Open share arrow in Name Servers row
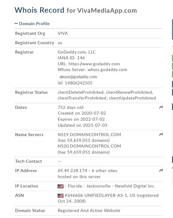 (x=161, y=135)
